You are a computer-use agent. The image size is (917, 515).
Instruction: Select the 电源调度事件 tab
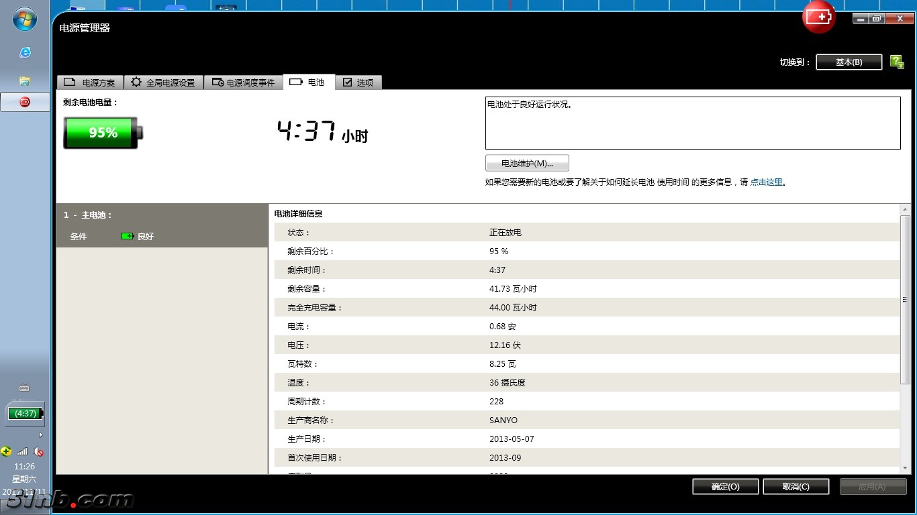[x=243, y=82]
